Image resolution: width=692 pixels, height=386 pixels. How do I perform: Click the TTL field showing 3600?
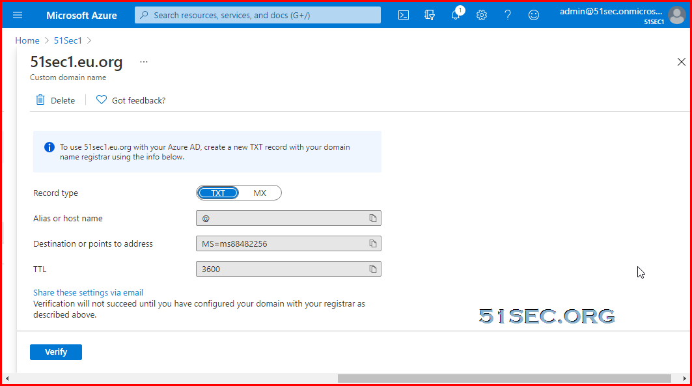tap(288, 269)
